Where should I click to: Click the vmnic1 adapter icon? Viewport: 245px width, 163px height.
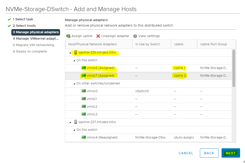pyautogui.click(x=84, y=99)
